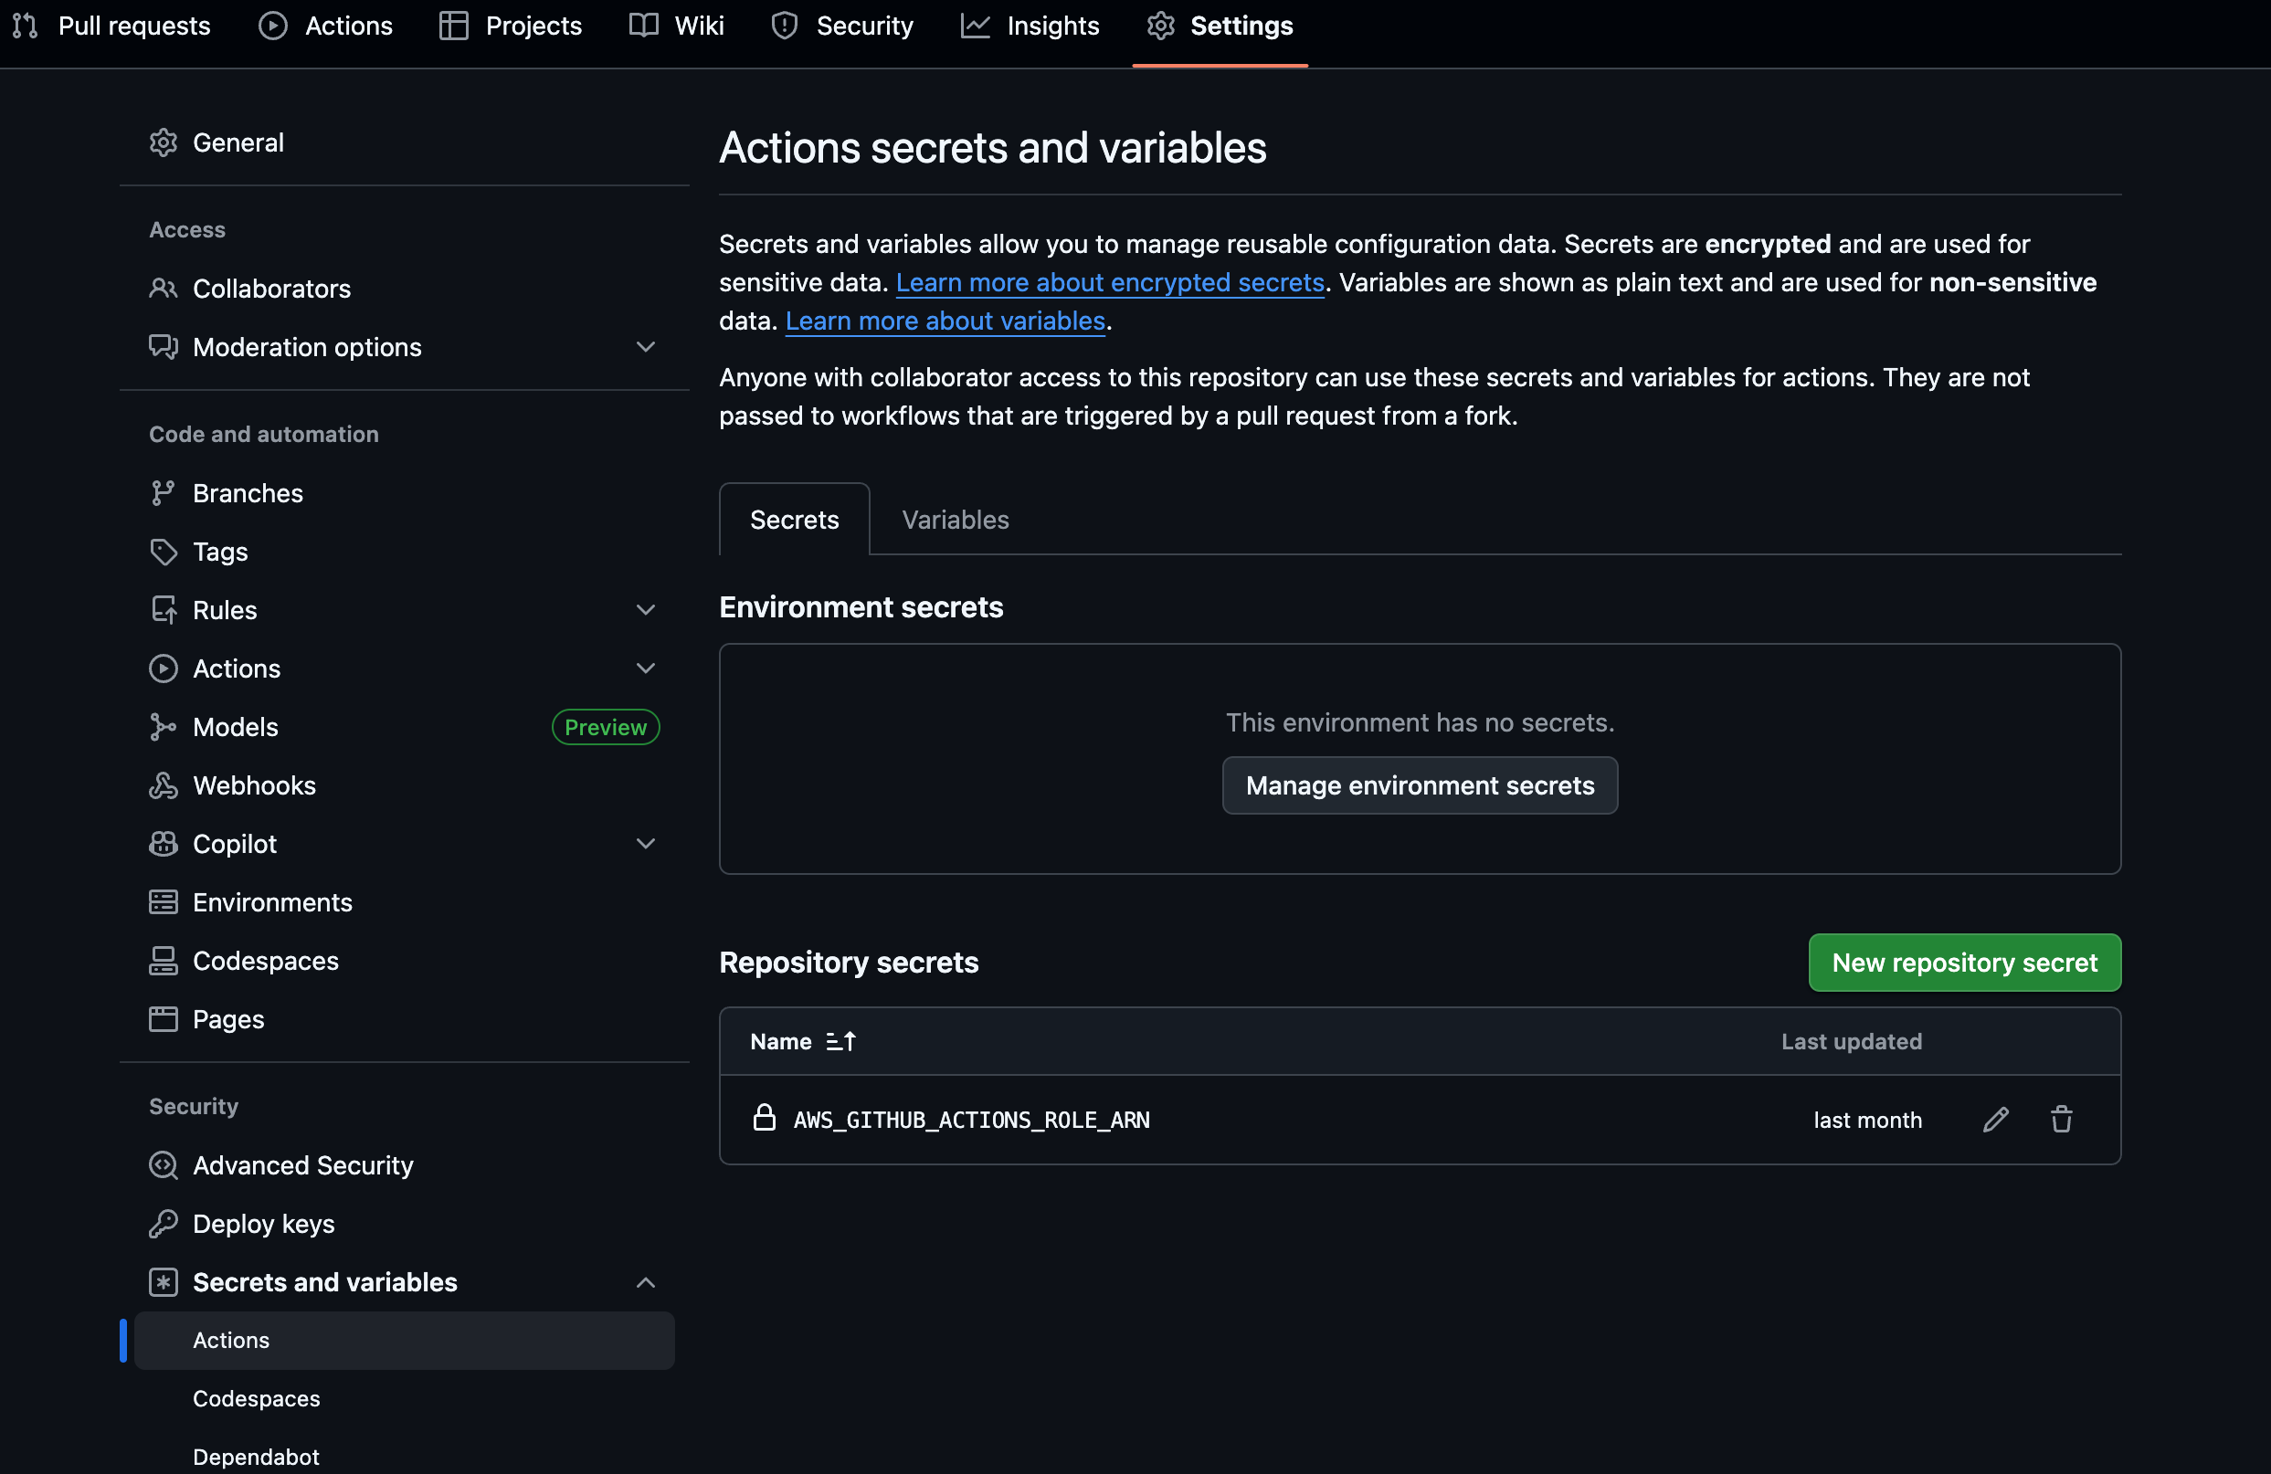Open Insights using the graph icon
This screenshot has width=2271, height=1474.
click(974, 26)
